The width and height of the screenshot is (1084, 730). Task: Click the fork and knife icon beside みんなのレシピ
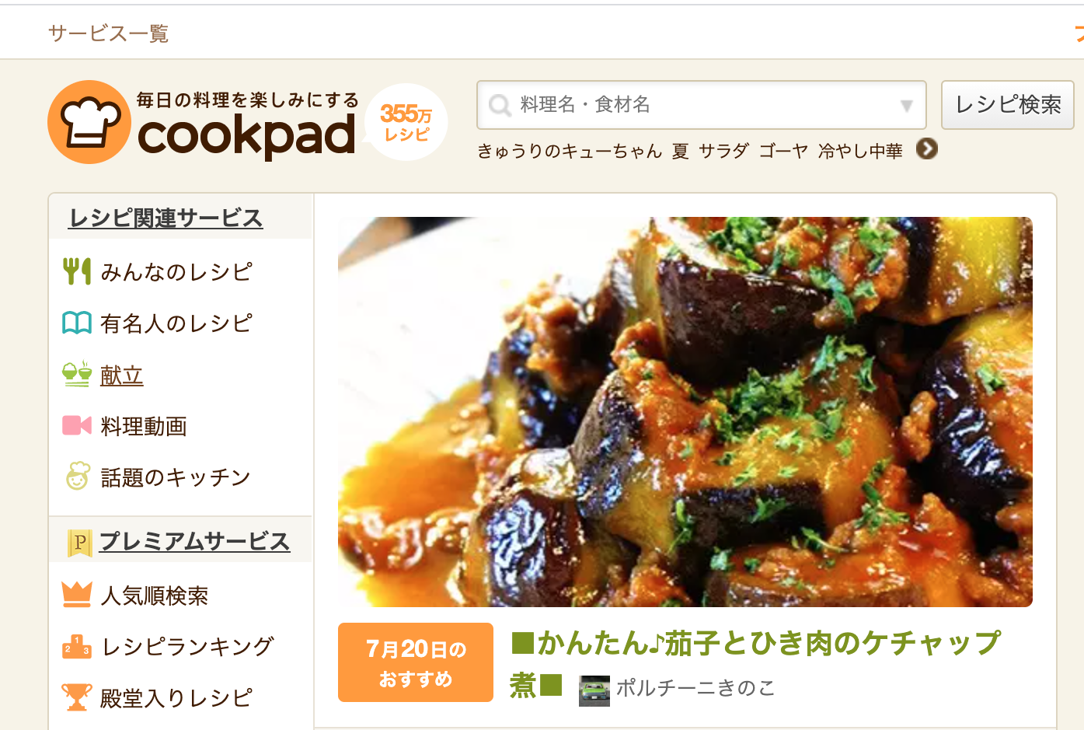coord(77,271)
